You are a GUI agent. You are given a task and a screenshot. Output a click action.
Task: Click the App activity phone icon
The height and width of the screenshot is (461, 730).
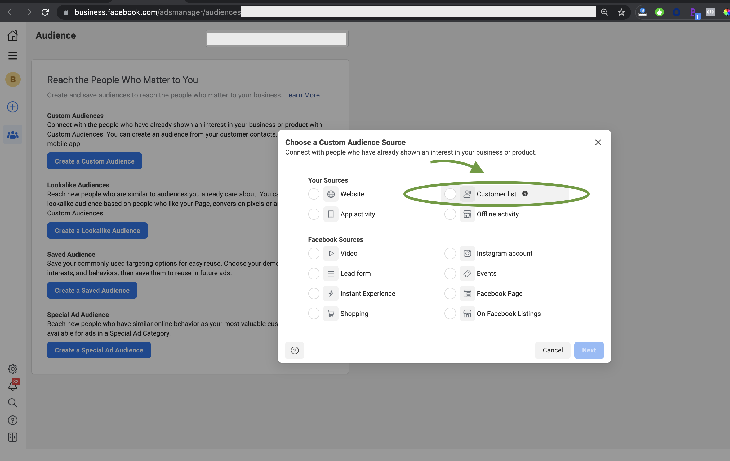point(331,214)
